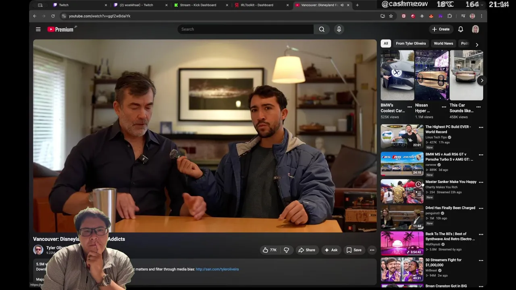Viewport: 516px width, 290px height.
Task: Open BMW M5 v Audi RS6 thumbnail
Action: [402, 164]
